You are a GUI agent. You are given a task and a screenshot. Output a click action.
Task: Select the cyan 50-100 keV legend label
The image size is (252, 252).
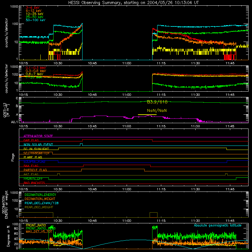[x=36, y=20]
